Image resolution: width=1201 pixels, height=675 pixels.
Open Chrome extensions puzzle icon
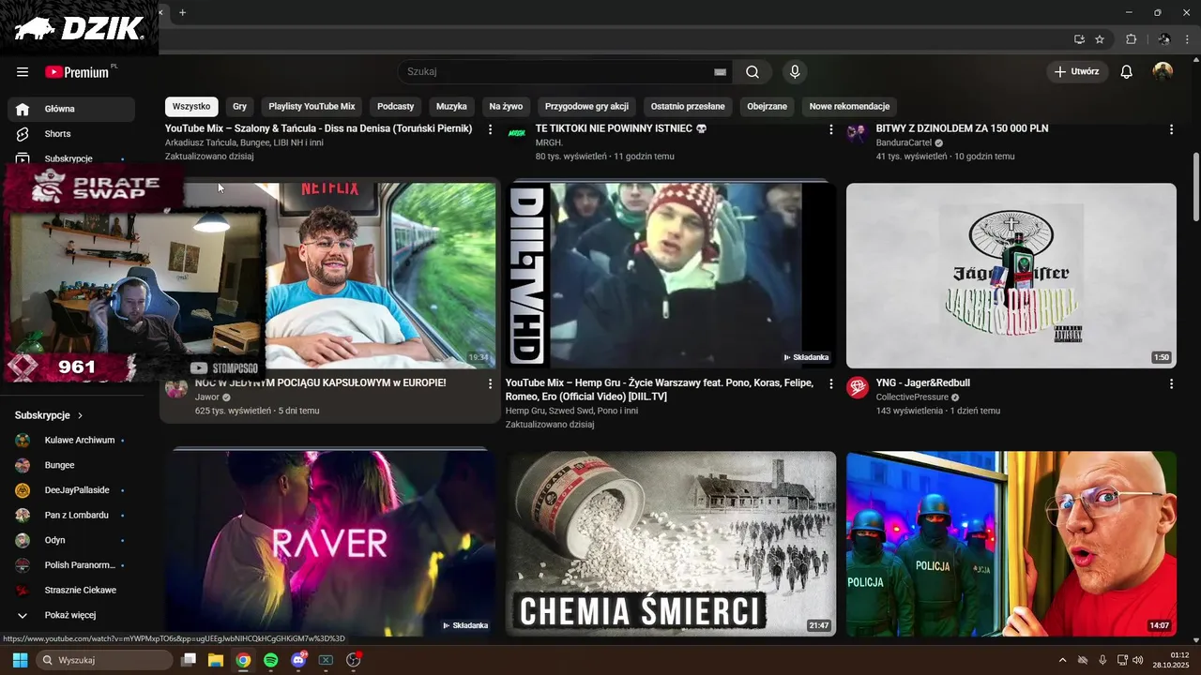point(1131,39)
